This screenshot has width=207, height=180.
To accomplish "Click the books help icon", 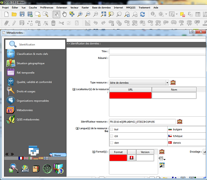I will (59, 169).
